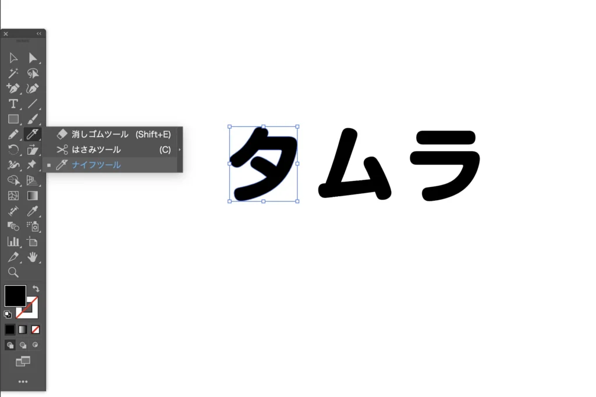The width and height of the screenshot is (596, 397).
Task: Enable Draw Normal mode
Action: [x=10, y=345]
